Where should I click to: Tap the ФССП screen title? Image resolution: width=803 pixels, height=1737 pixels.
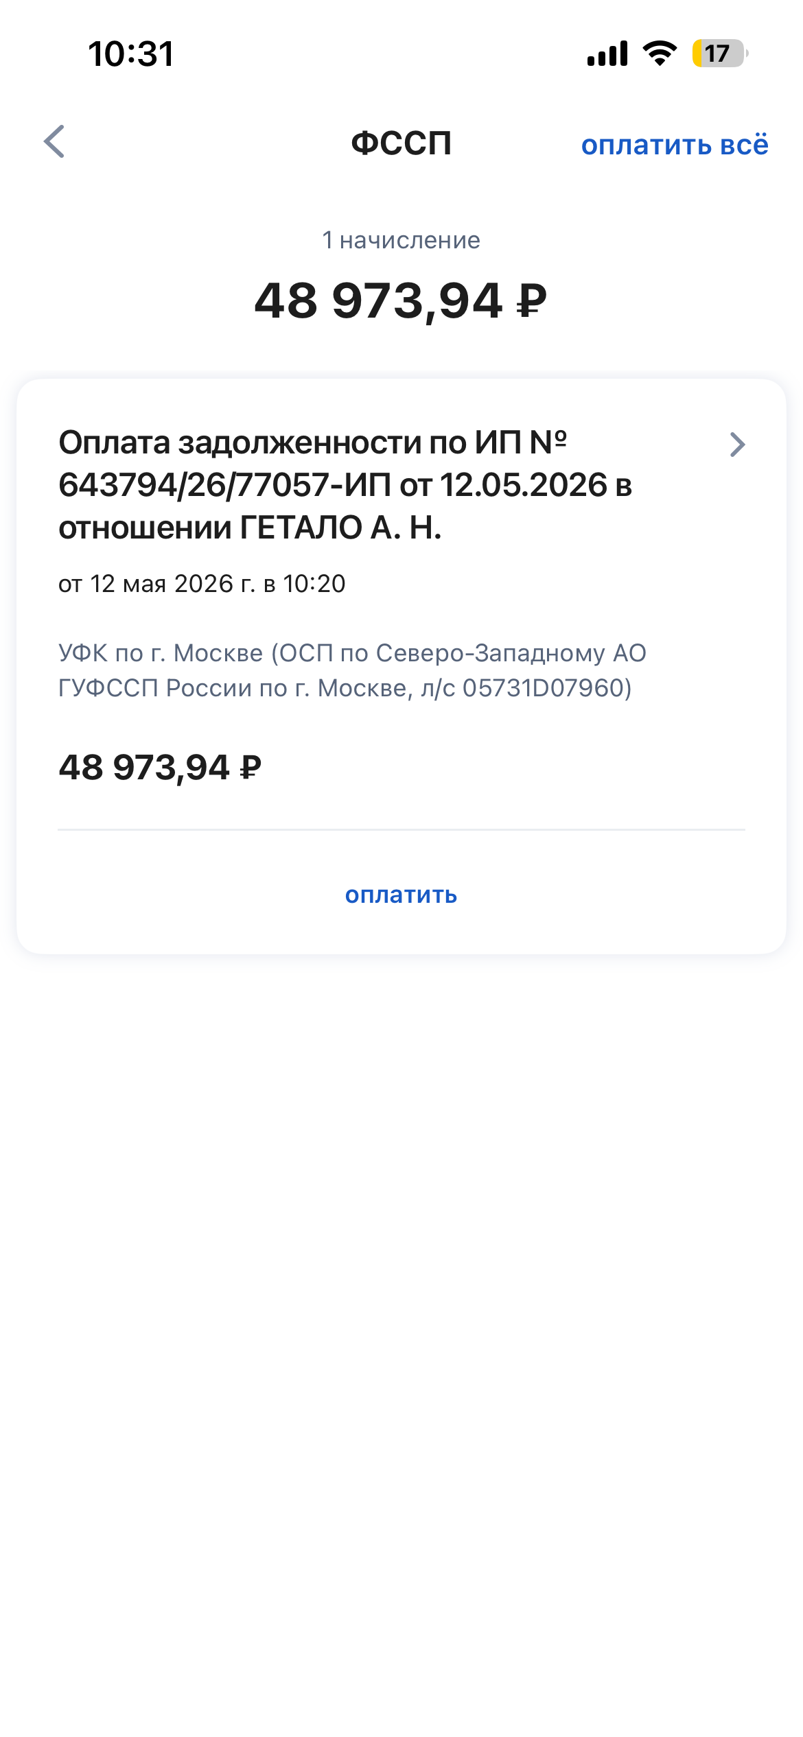coord(401,143)
